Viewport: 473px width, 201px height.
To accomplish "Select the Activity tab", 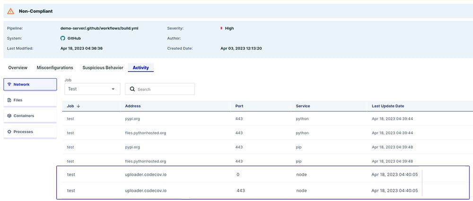I will coord(141,67).
